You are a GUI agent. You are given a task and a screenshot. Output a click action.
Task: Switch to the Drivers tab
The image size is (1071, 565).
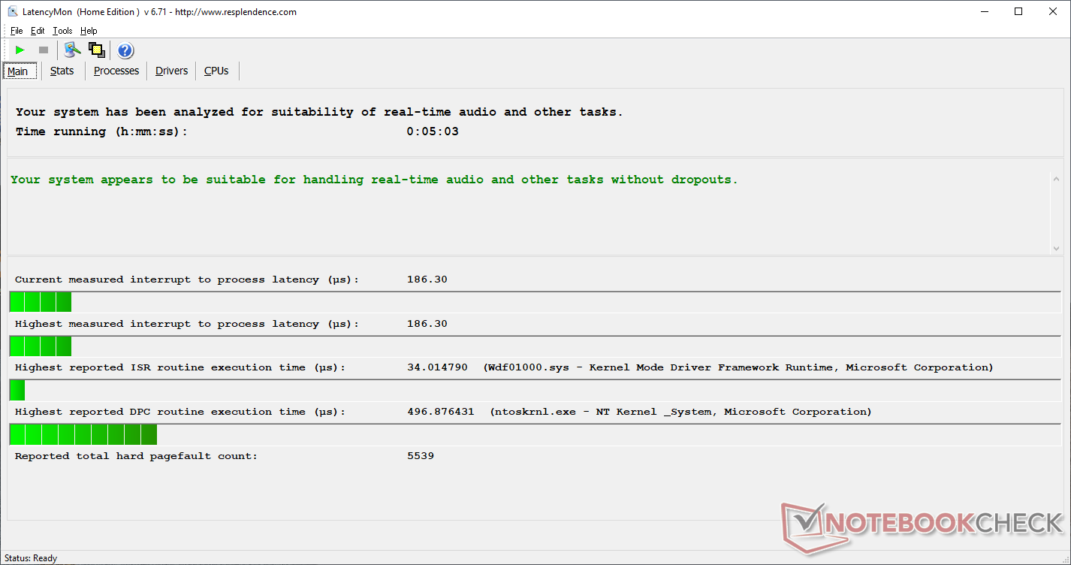pos(172,71)
